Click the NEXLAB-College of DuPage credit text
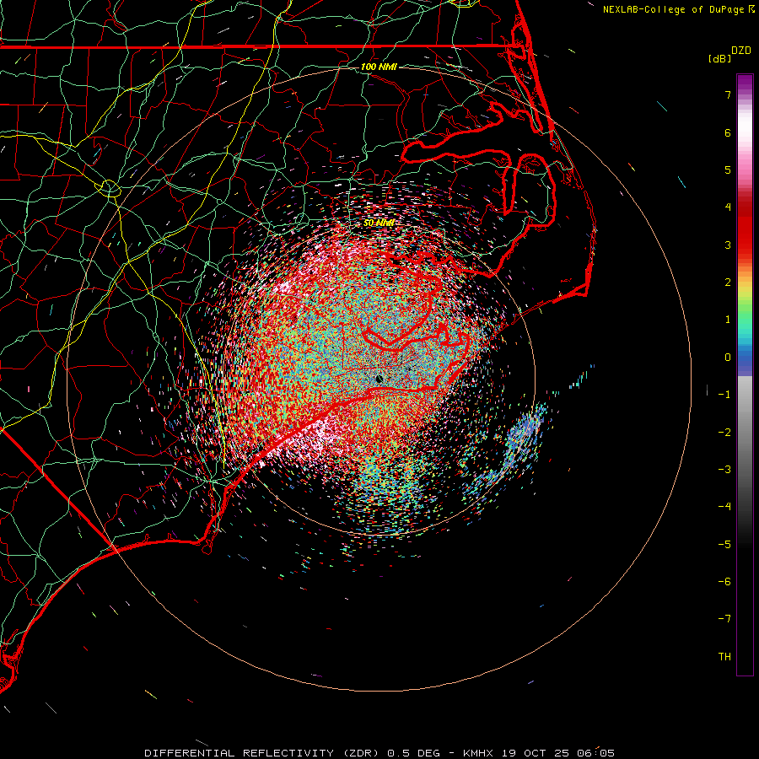Screen dimensions: 759x759 click(673, 9)
